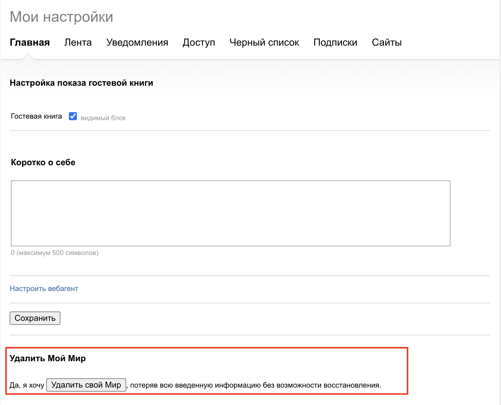Open the Настроить вебагент link
Screen dimensions: 501x405
[x=44, y=289]
